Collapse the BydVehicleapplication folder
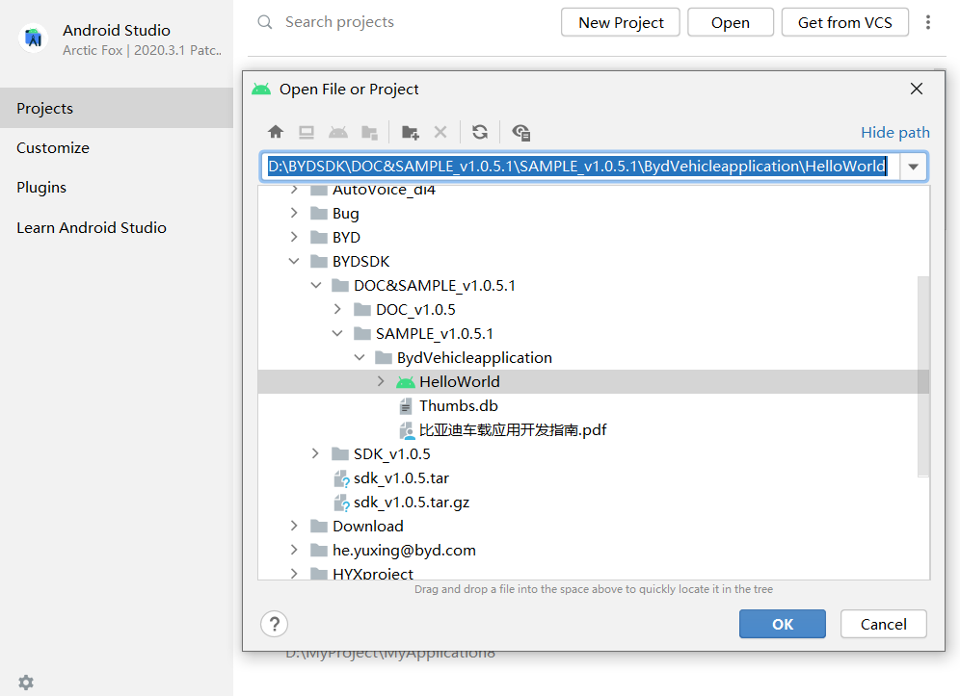Screen dimensions: 960x696 (x=360, y=357)
